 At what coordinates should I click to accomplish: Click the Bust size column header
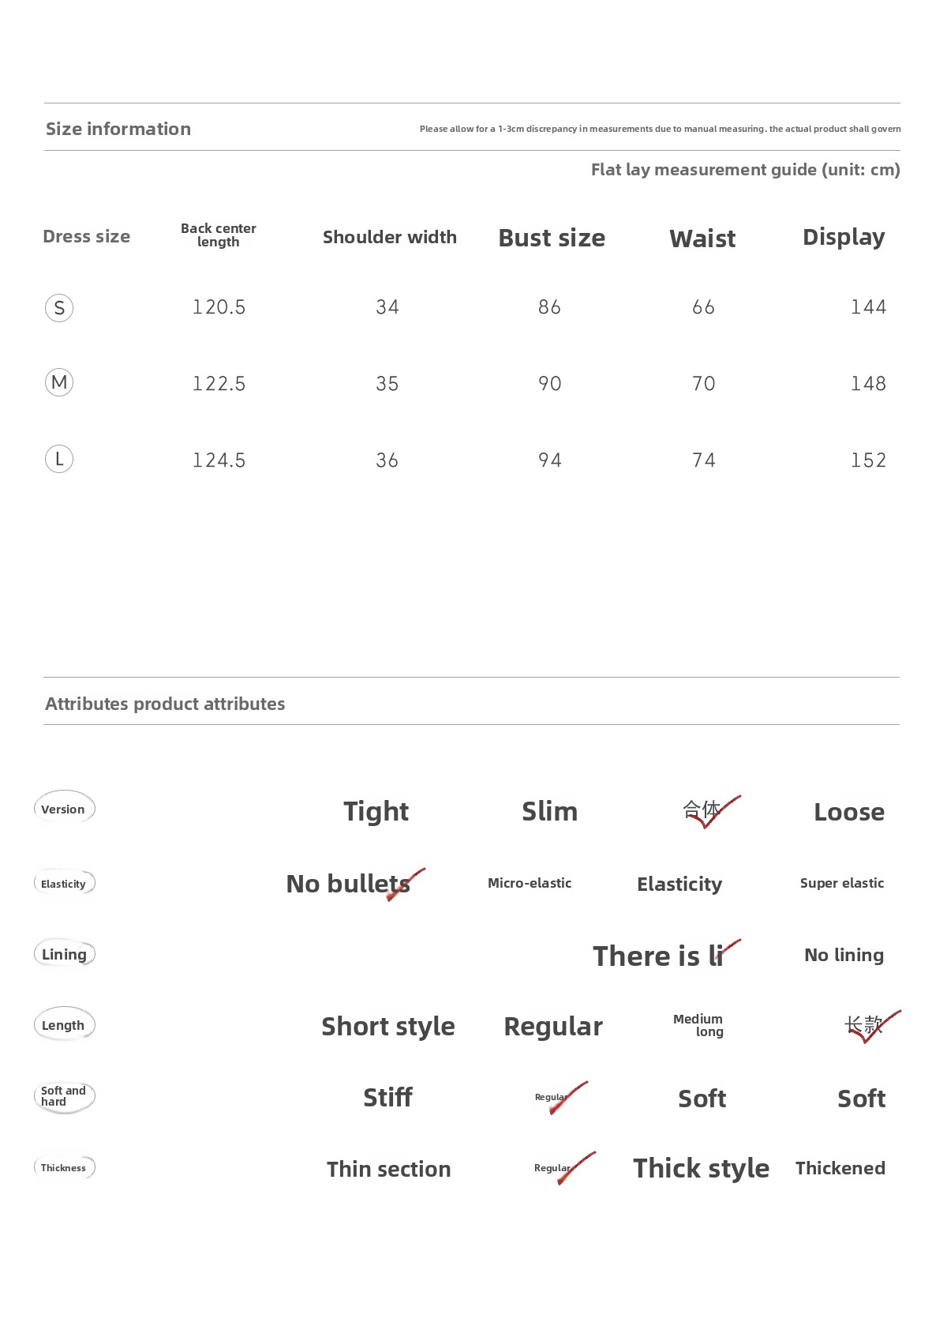[x=552, y=238]
